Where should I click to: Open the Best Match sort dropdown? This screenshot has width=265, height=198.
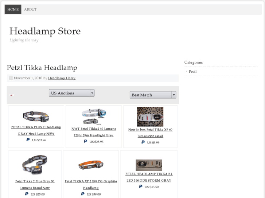[153, 95]
